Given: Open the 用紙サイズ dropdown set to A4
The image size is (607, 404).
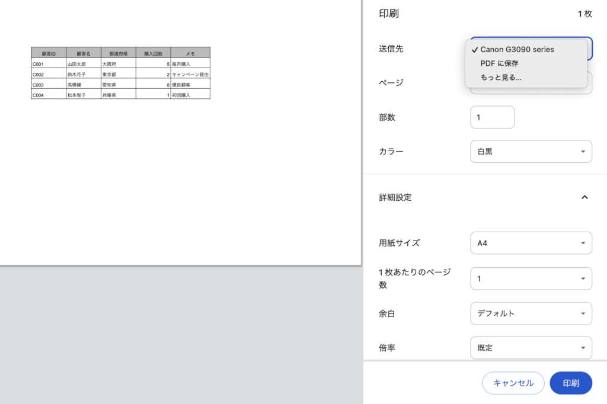Looking at the screenshot, I should click(531, 243).
